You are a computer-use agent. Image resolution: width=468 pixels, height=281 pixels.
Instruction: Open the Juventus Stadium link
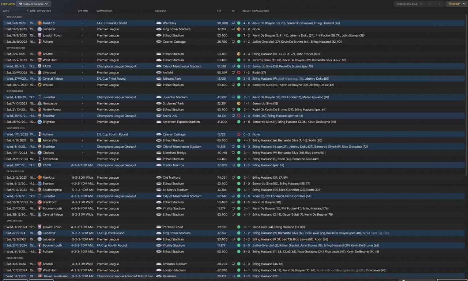(x=175, y=97)
